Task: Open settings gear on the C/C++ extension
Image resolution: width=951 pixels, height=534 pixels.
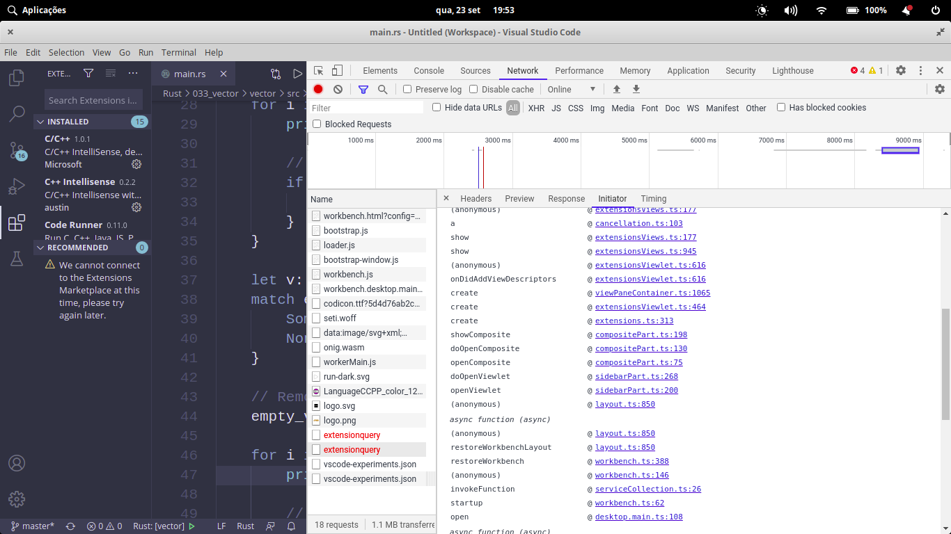Action: click(136, 164)
